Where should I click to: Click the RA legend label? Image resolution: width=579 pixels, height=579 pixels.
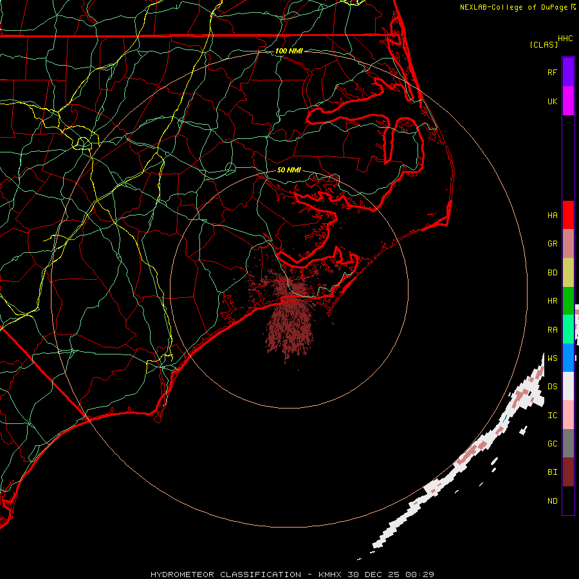point(552,330)
